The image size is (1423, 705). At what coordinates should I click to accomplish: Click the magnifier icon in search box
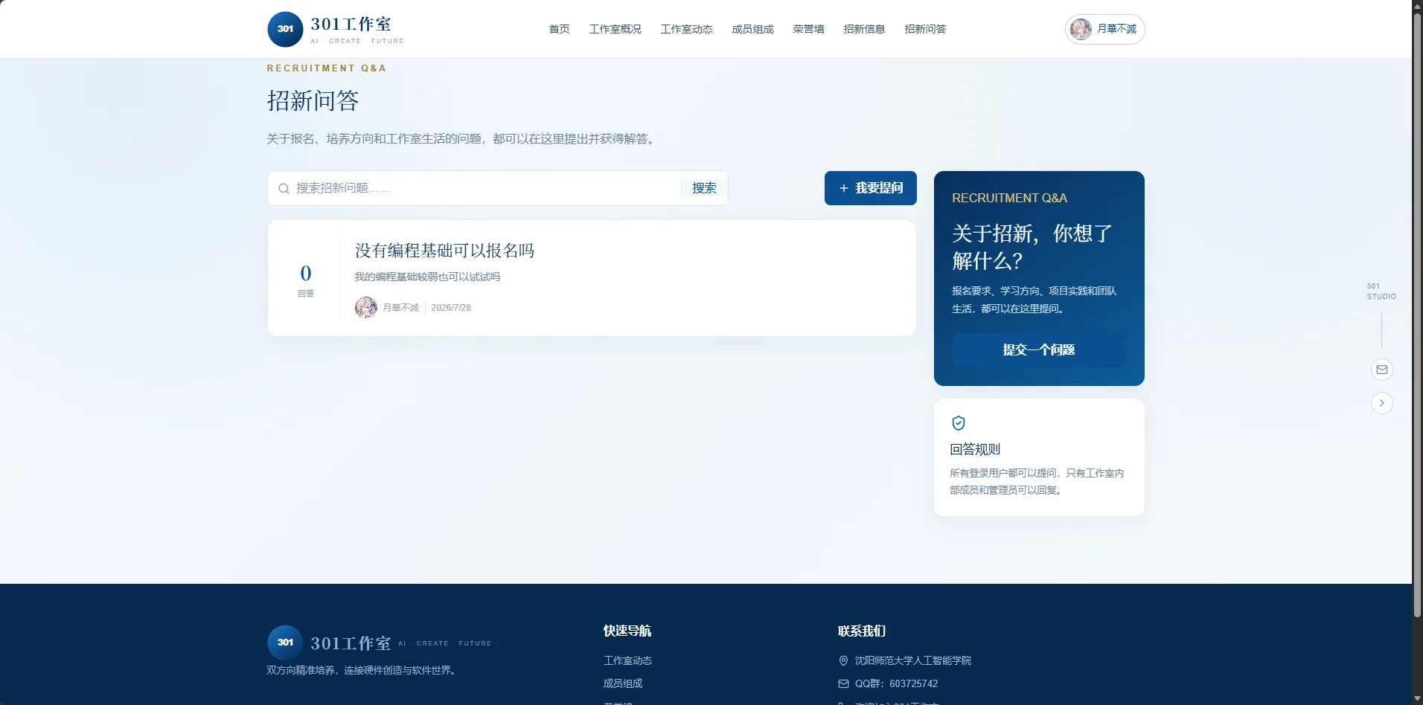(x=284, y=189)
